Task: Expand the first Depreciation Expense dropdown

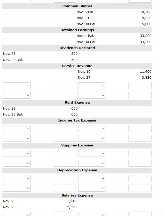Action: point(17,178)
